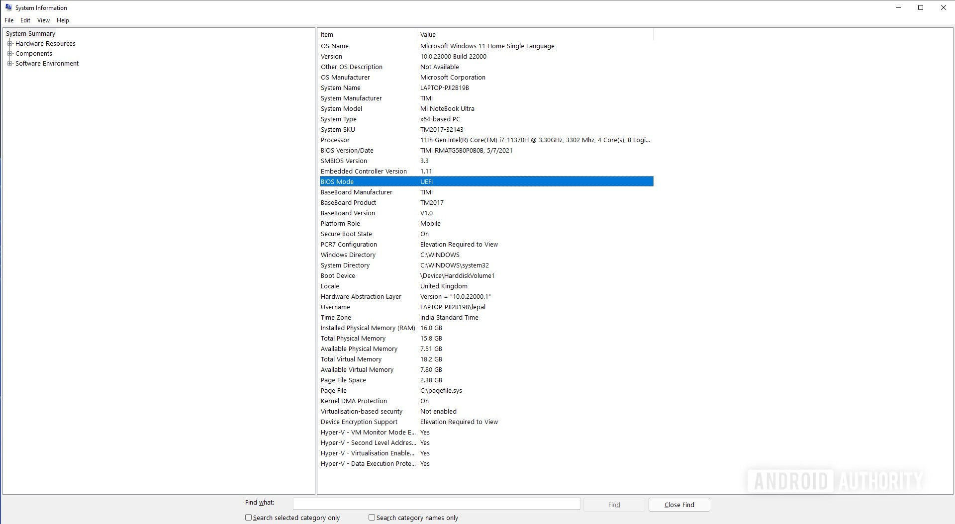
Task: Select the Device Encryption Support row
Action: (x=486, y=422)
